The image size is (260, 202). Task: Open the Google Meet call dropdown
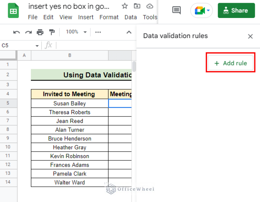201,11
